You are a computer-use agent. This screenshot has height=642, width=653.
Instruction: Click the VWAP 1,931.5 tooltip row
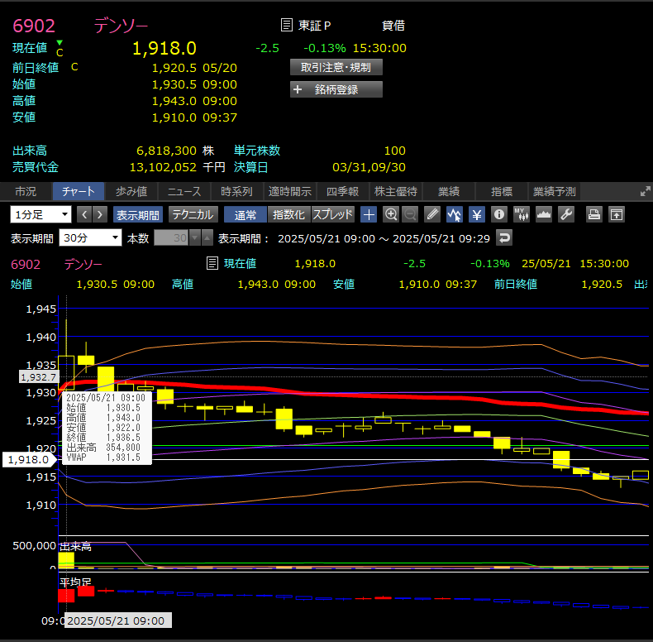[103, 458]
